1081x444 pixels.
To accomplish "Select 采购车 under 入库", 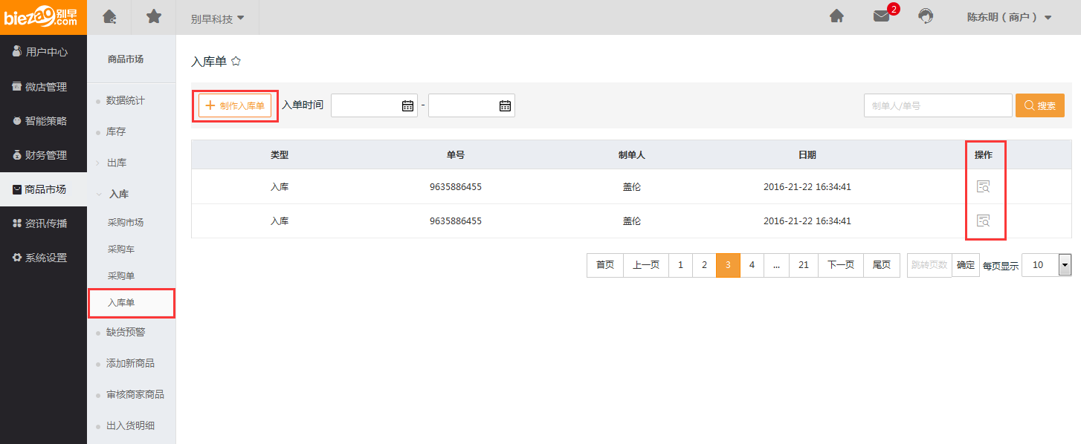I will (121, 249).
